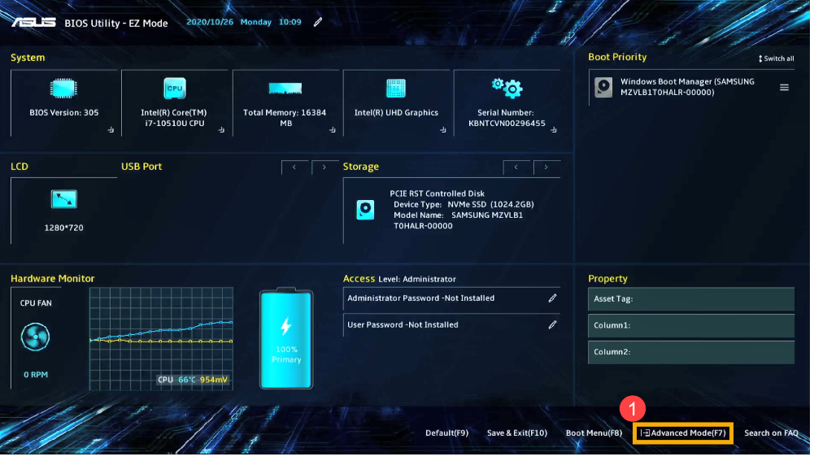Viewport: 814px width, 461px height.
Task: Expand Total Memory details arrow
Action: pyautogui.click(x=333, y=130)
